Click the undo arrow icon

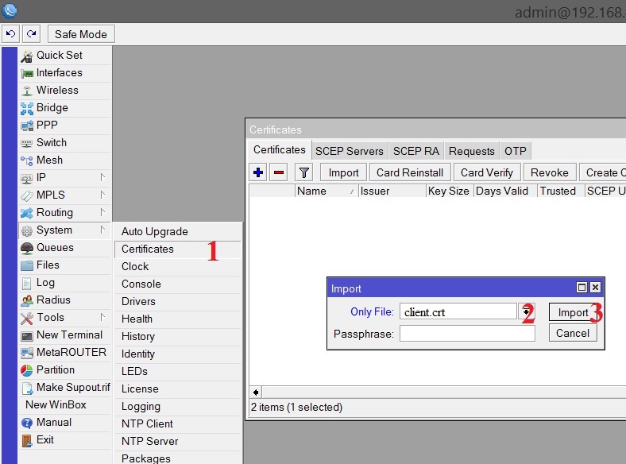[x=10, y=34]
